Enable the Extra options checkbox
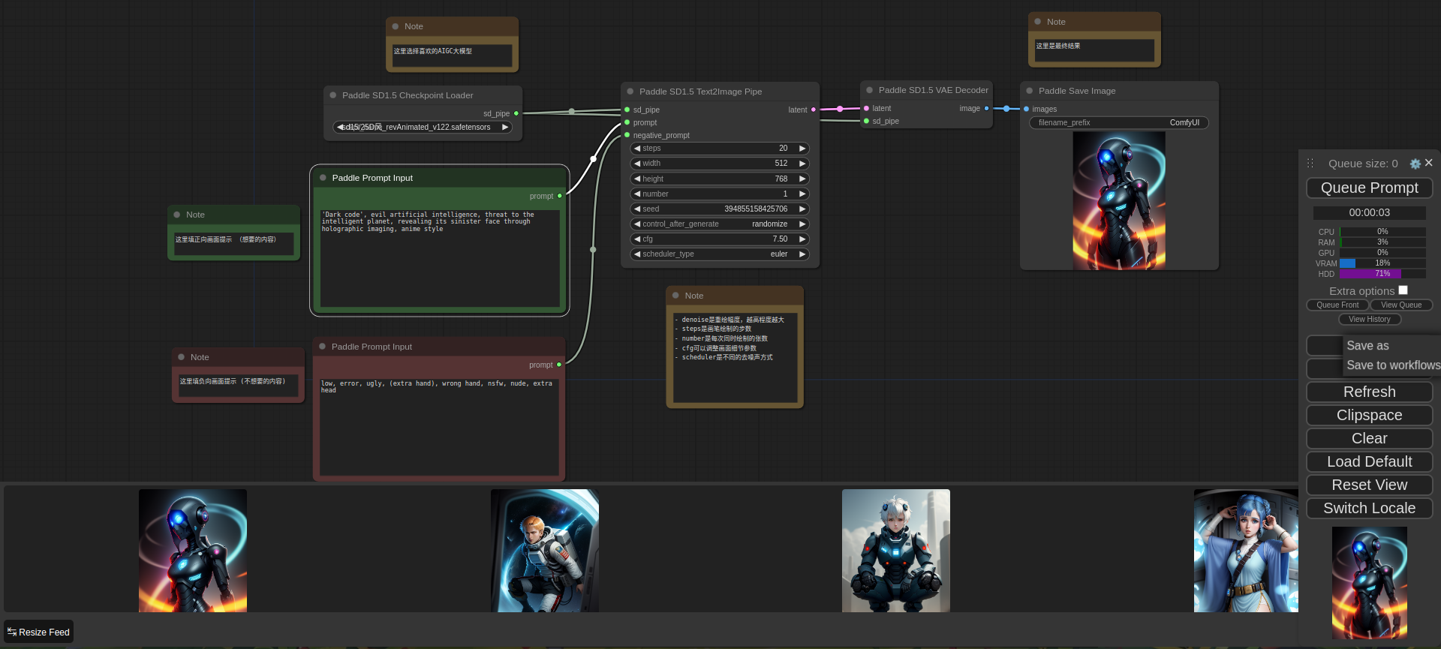Viewport: 1441px width, 649px height. (x=1403, y=290)
